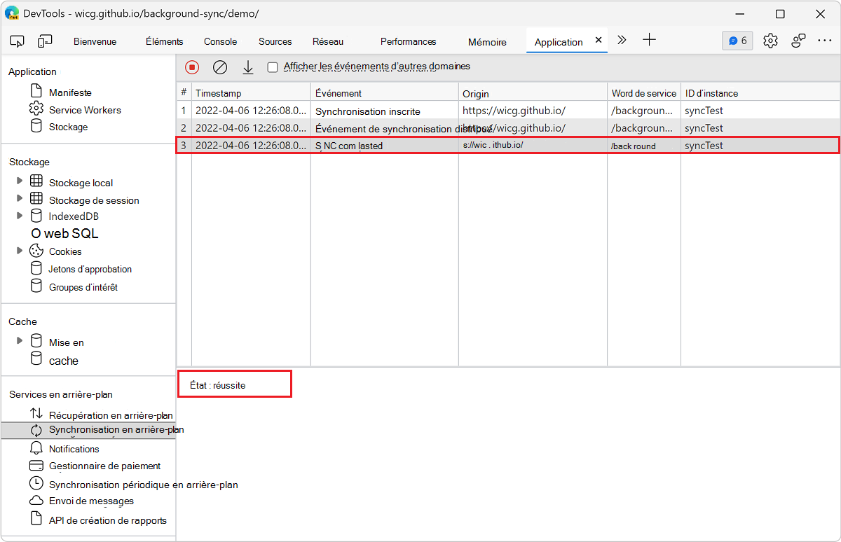This screenshot has height=542, width=841.
Task: Open the Réseau tab
Action: [x=328, y=41]
